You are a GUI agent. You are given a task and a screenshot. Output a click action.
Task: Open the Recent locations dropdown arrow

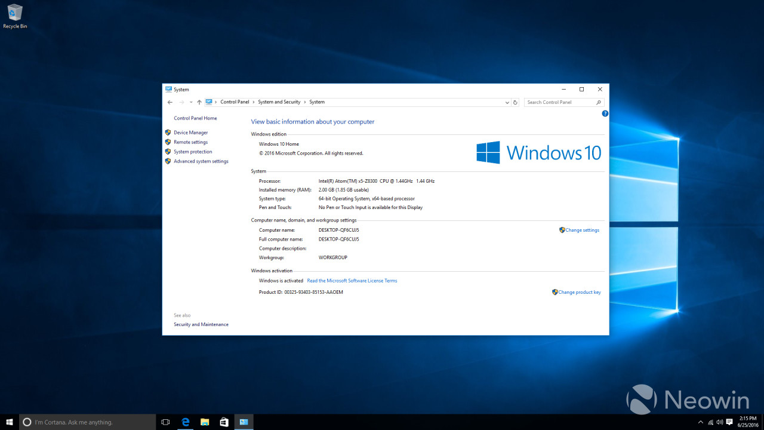191,102
